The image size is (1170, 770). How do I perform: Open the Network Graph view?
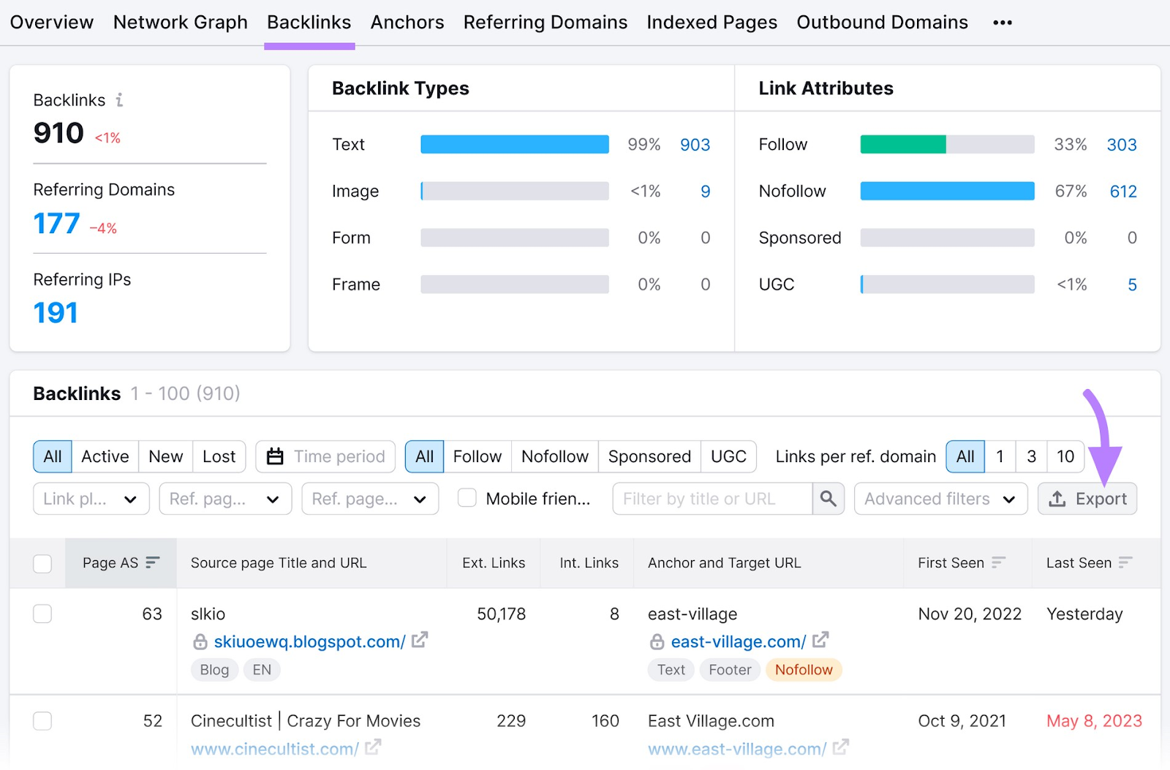(180, 22)
